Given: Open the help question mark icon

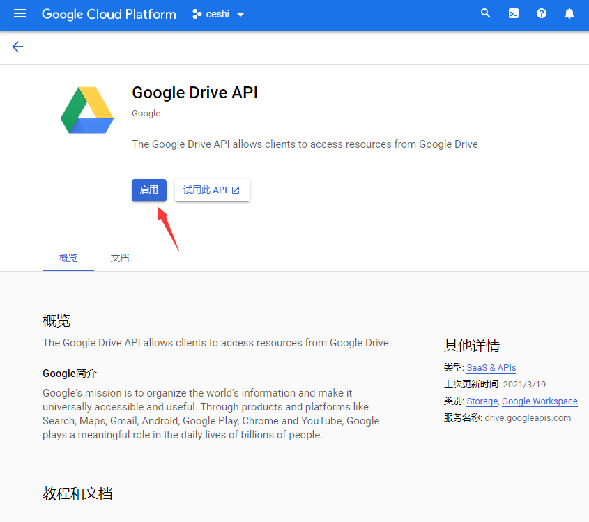Looking at the screenshot, I should point(542,14).
